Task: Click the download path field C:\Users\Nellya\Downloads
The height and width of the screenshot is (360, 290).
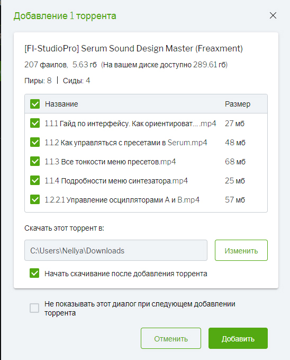Action: click(x=116, y=250)
